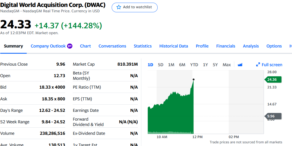292x146 pixels.
Task: Click the price change +14.37 (+144.28%)
Action: tap(68, 26)
